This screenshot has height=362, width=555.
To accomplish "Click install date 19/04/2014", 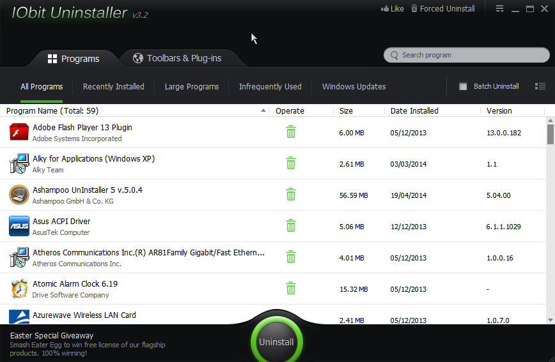I will tap(409, 195).
